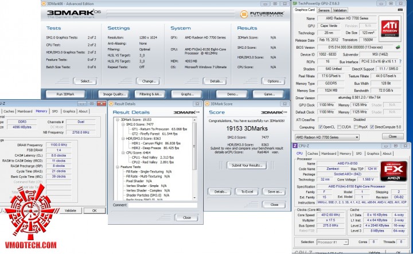This screenshot has height=254, width=413.
Task: Open the About tab in left CPU-Z window
Action: click(x=83, y=111)
